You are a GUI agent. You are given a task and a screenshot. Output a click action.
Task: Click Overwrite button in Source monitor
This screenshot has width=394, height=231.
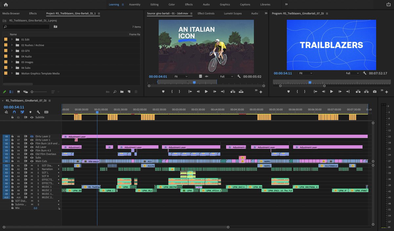tap(241, 91)
